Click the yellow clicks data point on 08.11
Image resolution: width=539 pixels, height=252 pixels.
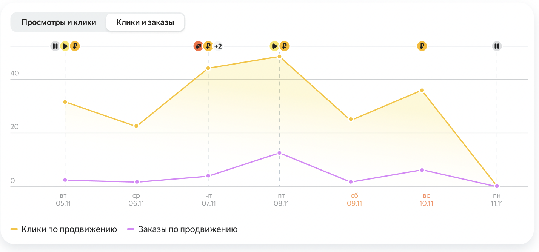[279, 57]
